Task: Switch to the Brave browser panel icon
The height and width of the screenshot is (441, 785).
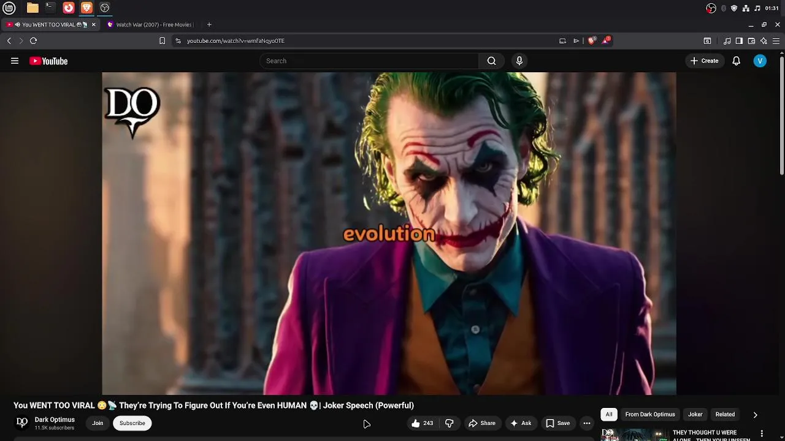Action: 86,8
